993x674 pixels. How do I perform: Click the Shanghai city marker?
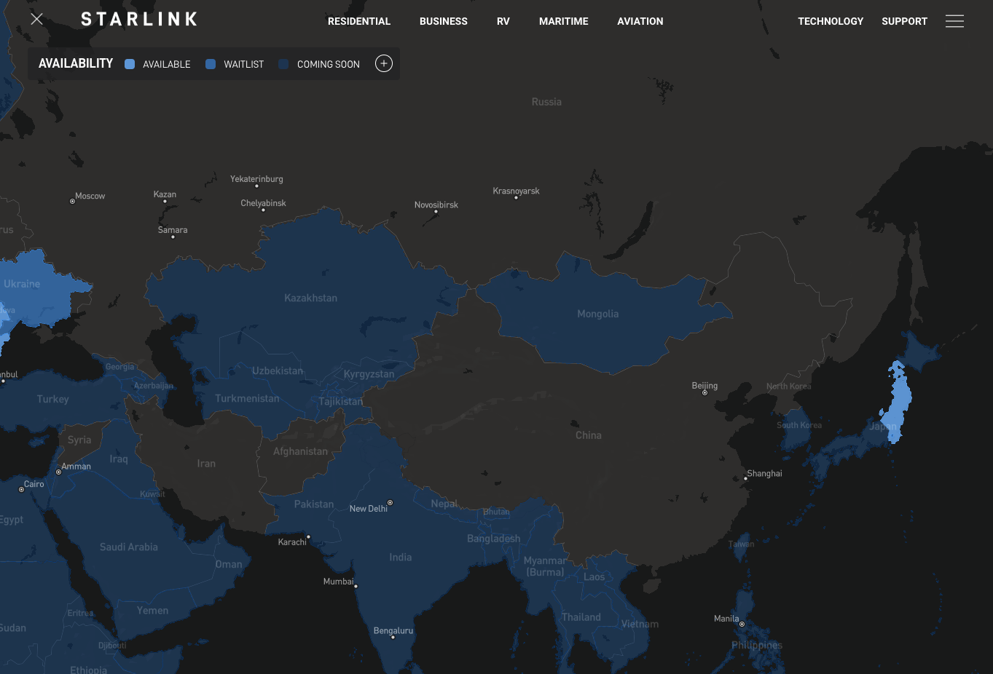point(745,478)
